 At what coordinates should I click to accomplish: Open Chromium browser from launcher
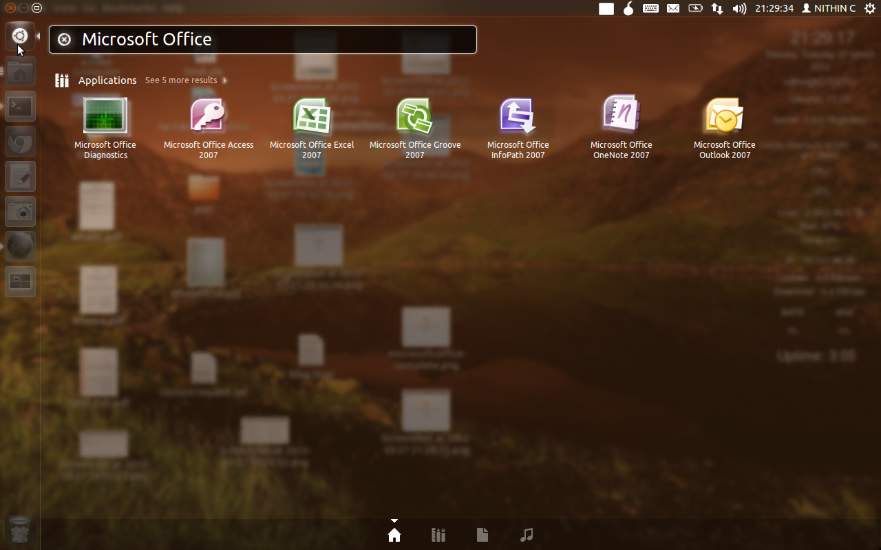pyautogui.click(x=20, y=142)
